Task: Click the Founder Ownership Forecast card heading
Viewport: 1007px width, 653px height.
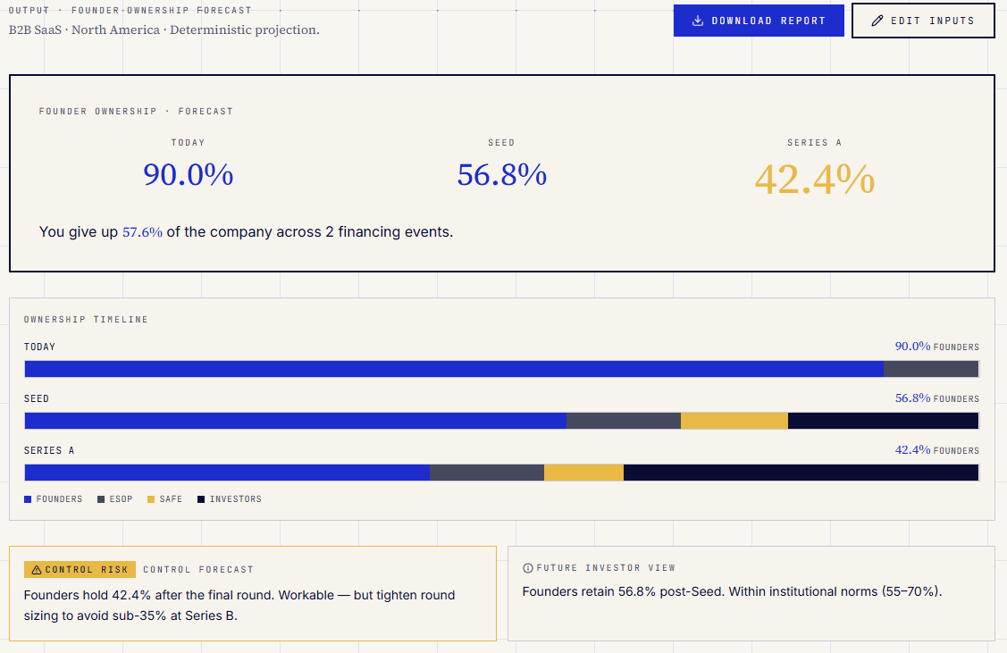Action: pos(136,111)
